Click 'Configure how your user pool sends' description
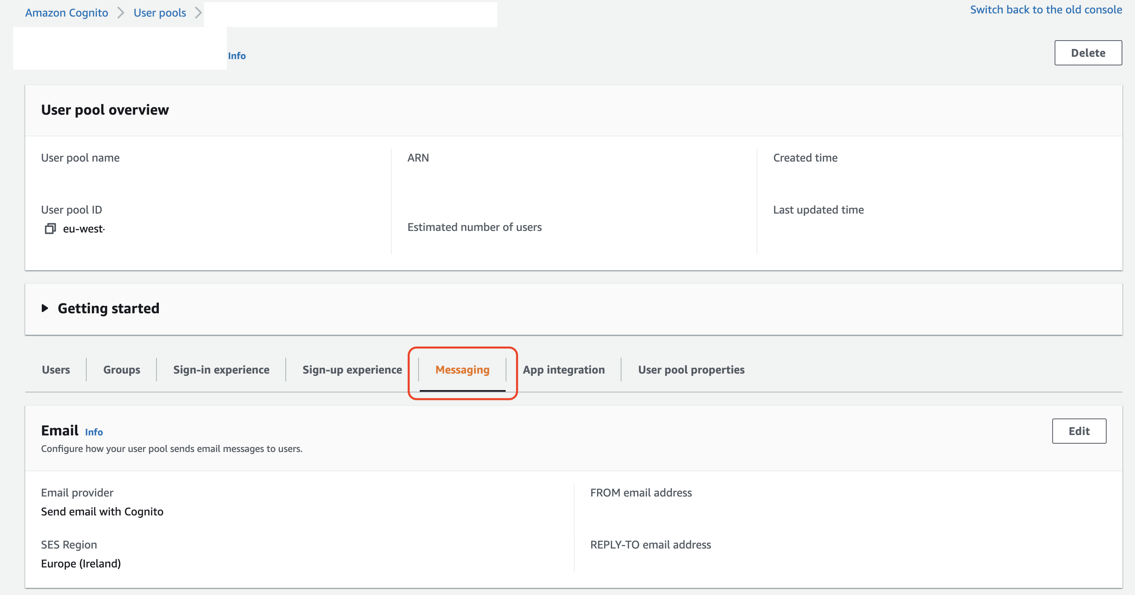 click(x=172, y=448)
